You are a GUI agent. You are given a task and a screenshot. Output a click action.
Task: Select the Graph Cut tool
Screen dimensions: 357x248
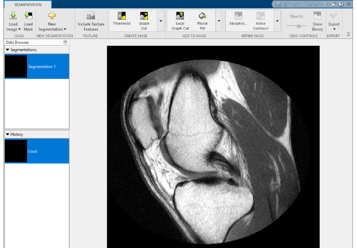pyautogui.click(x=144, y=21)
